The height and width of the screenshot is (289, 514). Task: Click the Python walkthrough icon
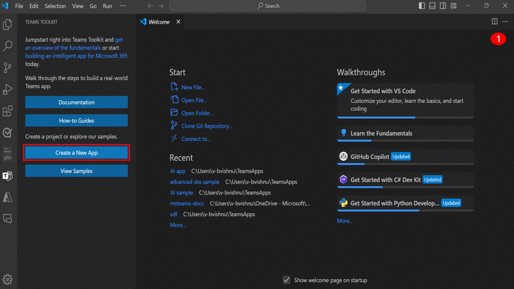(x=343, y=203)
